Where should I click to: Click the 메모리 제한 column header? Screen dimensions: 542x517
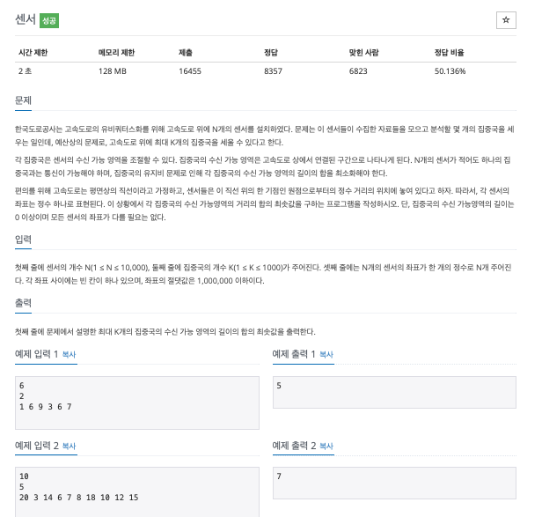pos(116,53)
